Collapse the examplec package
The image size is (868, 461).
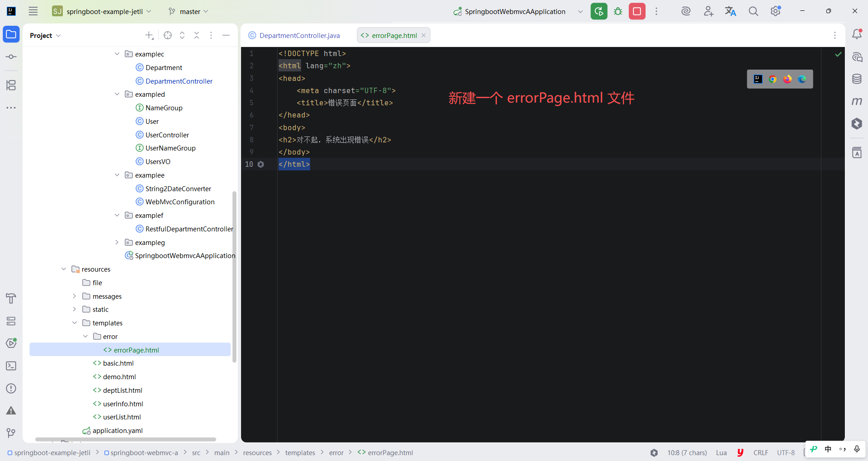117,54
